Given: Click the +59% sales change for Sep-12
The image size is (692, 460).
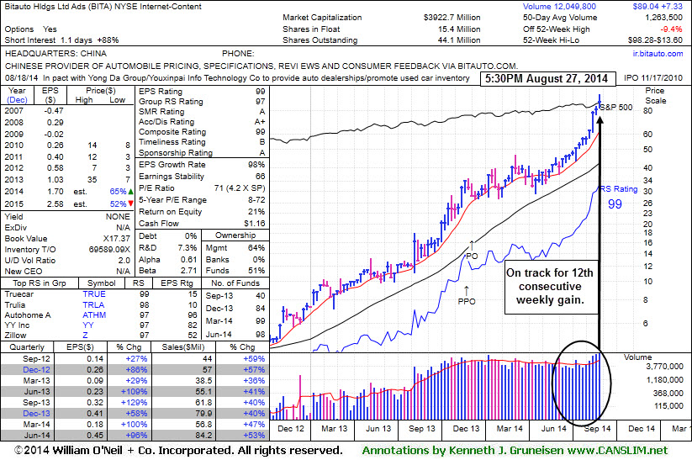Looking at the screenshot, I should click(254, 359).
